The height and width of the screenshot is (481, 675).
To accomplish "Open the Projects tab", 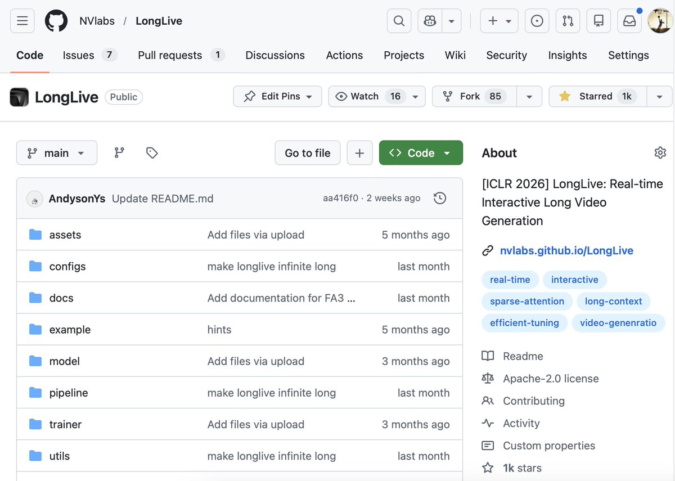I will 404,55.
